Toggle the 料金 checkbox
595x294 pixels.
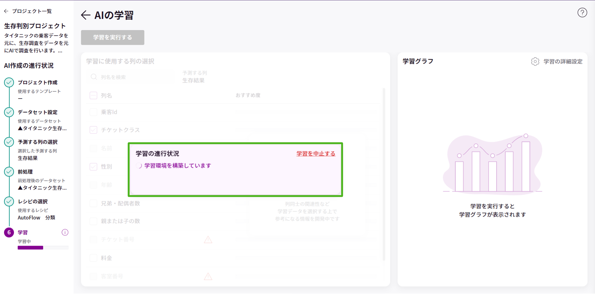coord(93,258)
